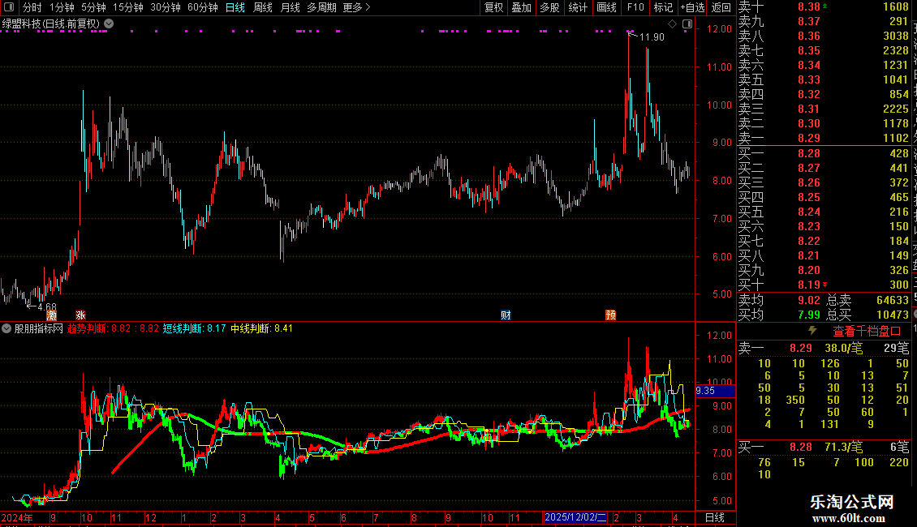Open the 预 forecast marker
The width and height of the screenshot is (917, 527).
(x=610, y=315)
